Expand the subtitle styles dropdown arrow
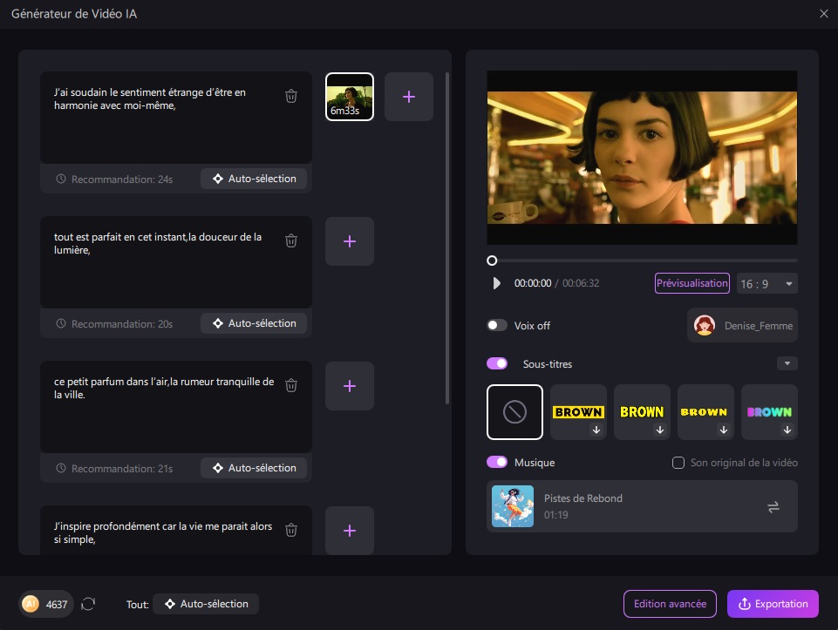838x630 pixels. (x=787, y=363)
